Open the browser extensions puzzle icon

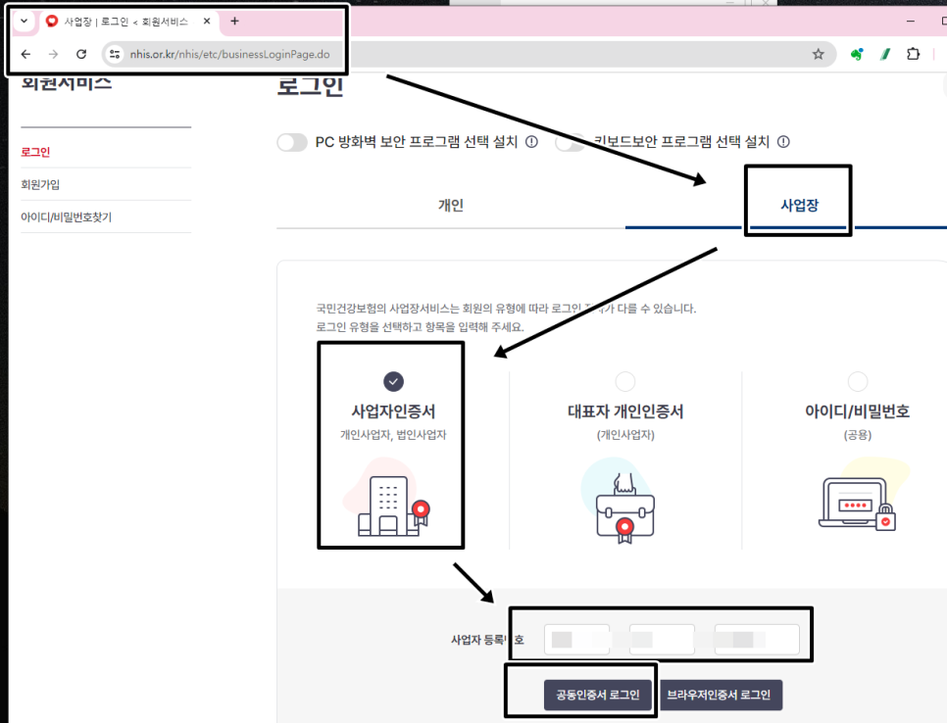[x=914, y=54]
